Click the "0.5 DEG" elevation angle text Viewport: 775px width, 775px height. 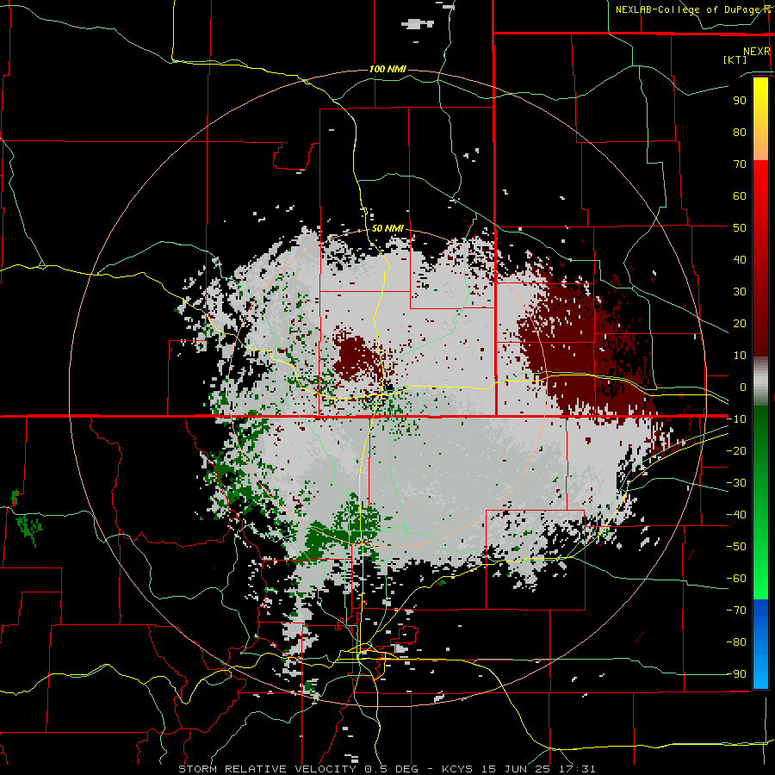[x=391, y=769]
